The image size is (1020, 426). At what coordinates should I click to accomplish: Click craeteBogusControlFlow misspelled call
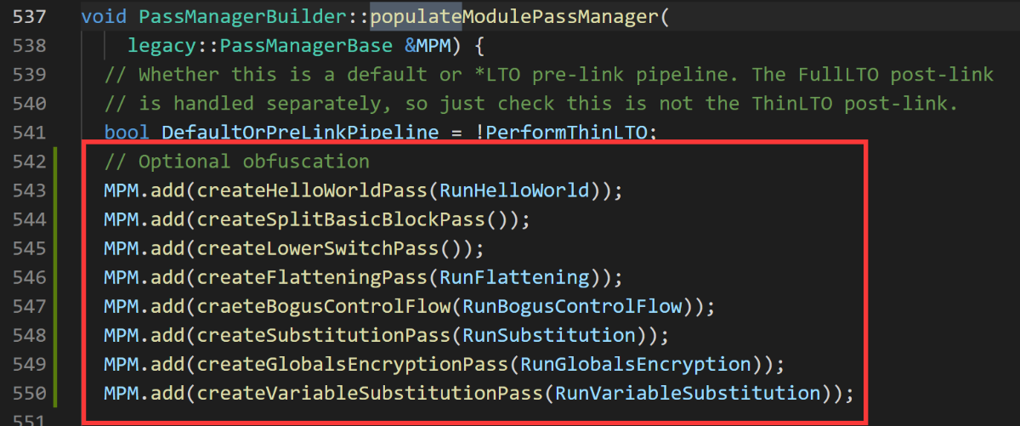(325, 306)
